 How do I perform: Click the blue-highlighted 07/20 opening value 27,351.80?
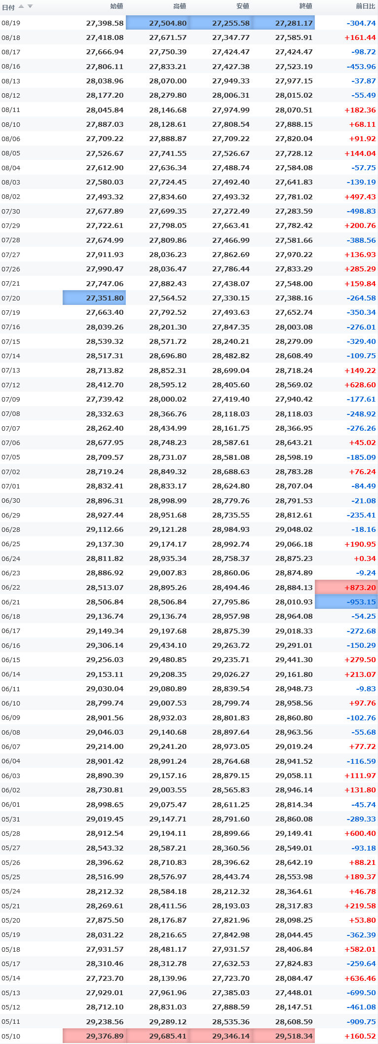pyautogui.click(x=94, y=298)
